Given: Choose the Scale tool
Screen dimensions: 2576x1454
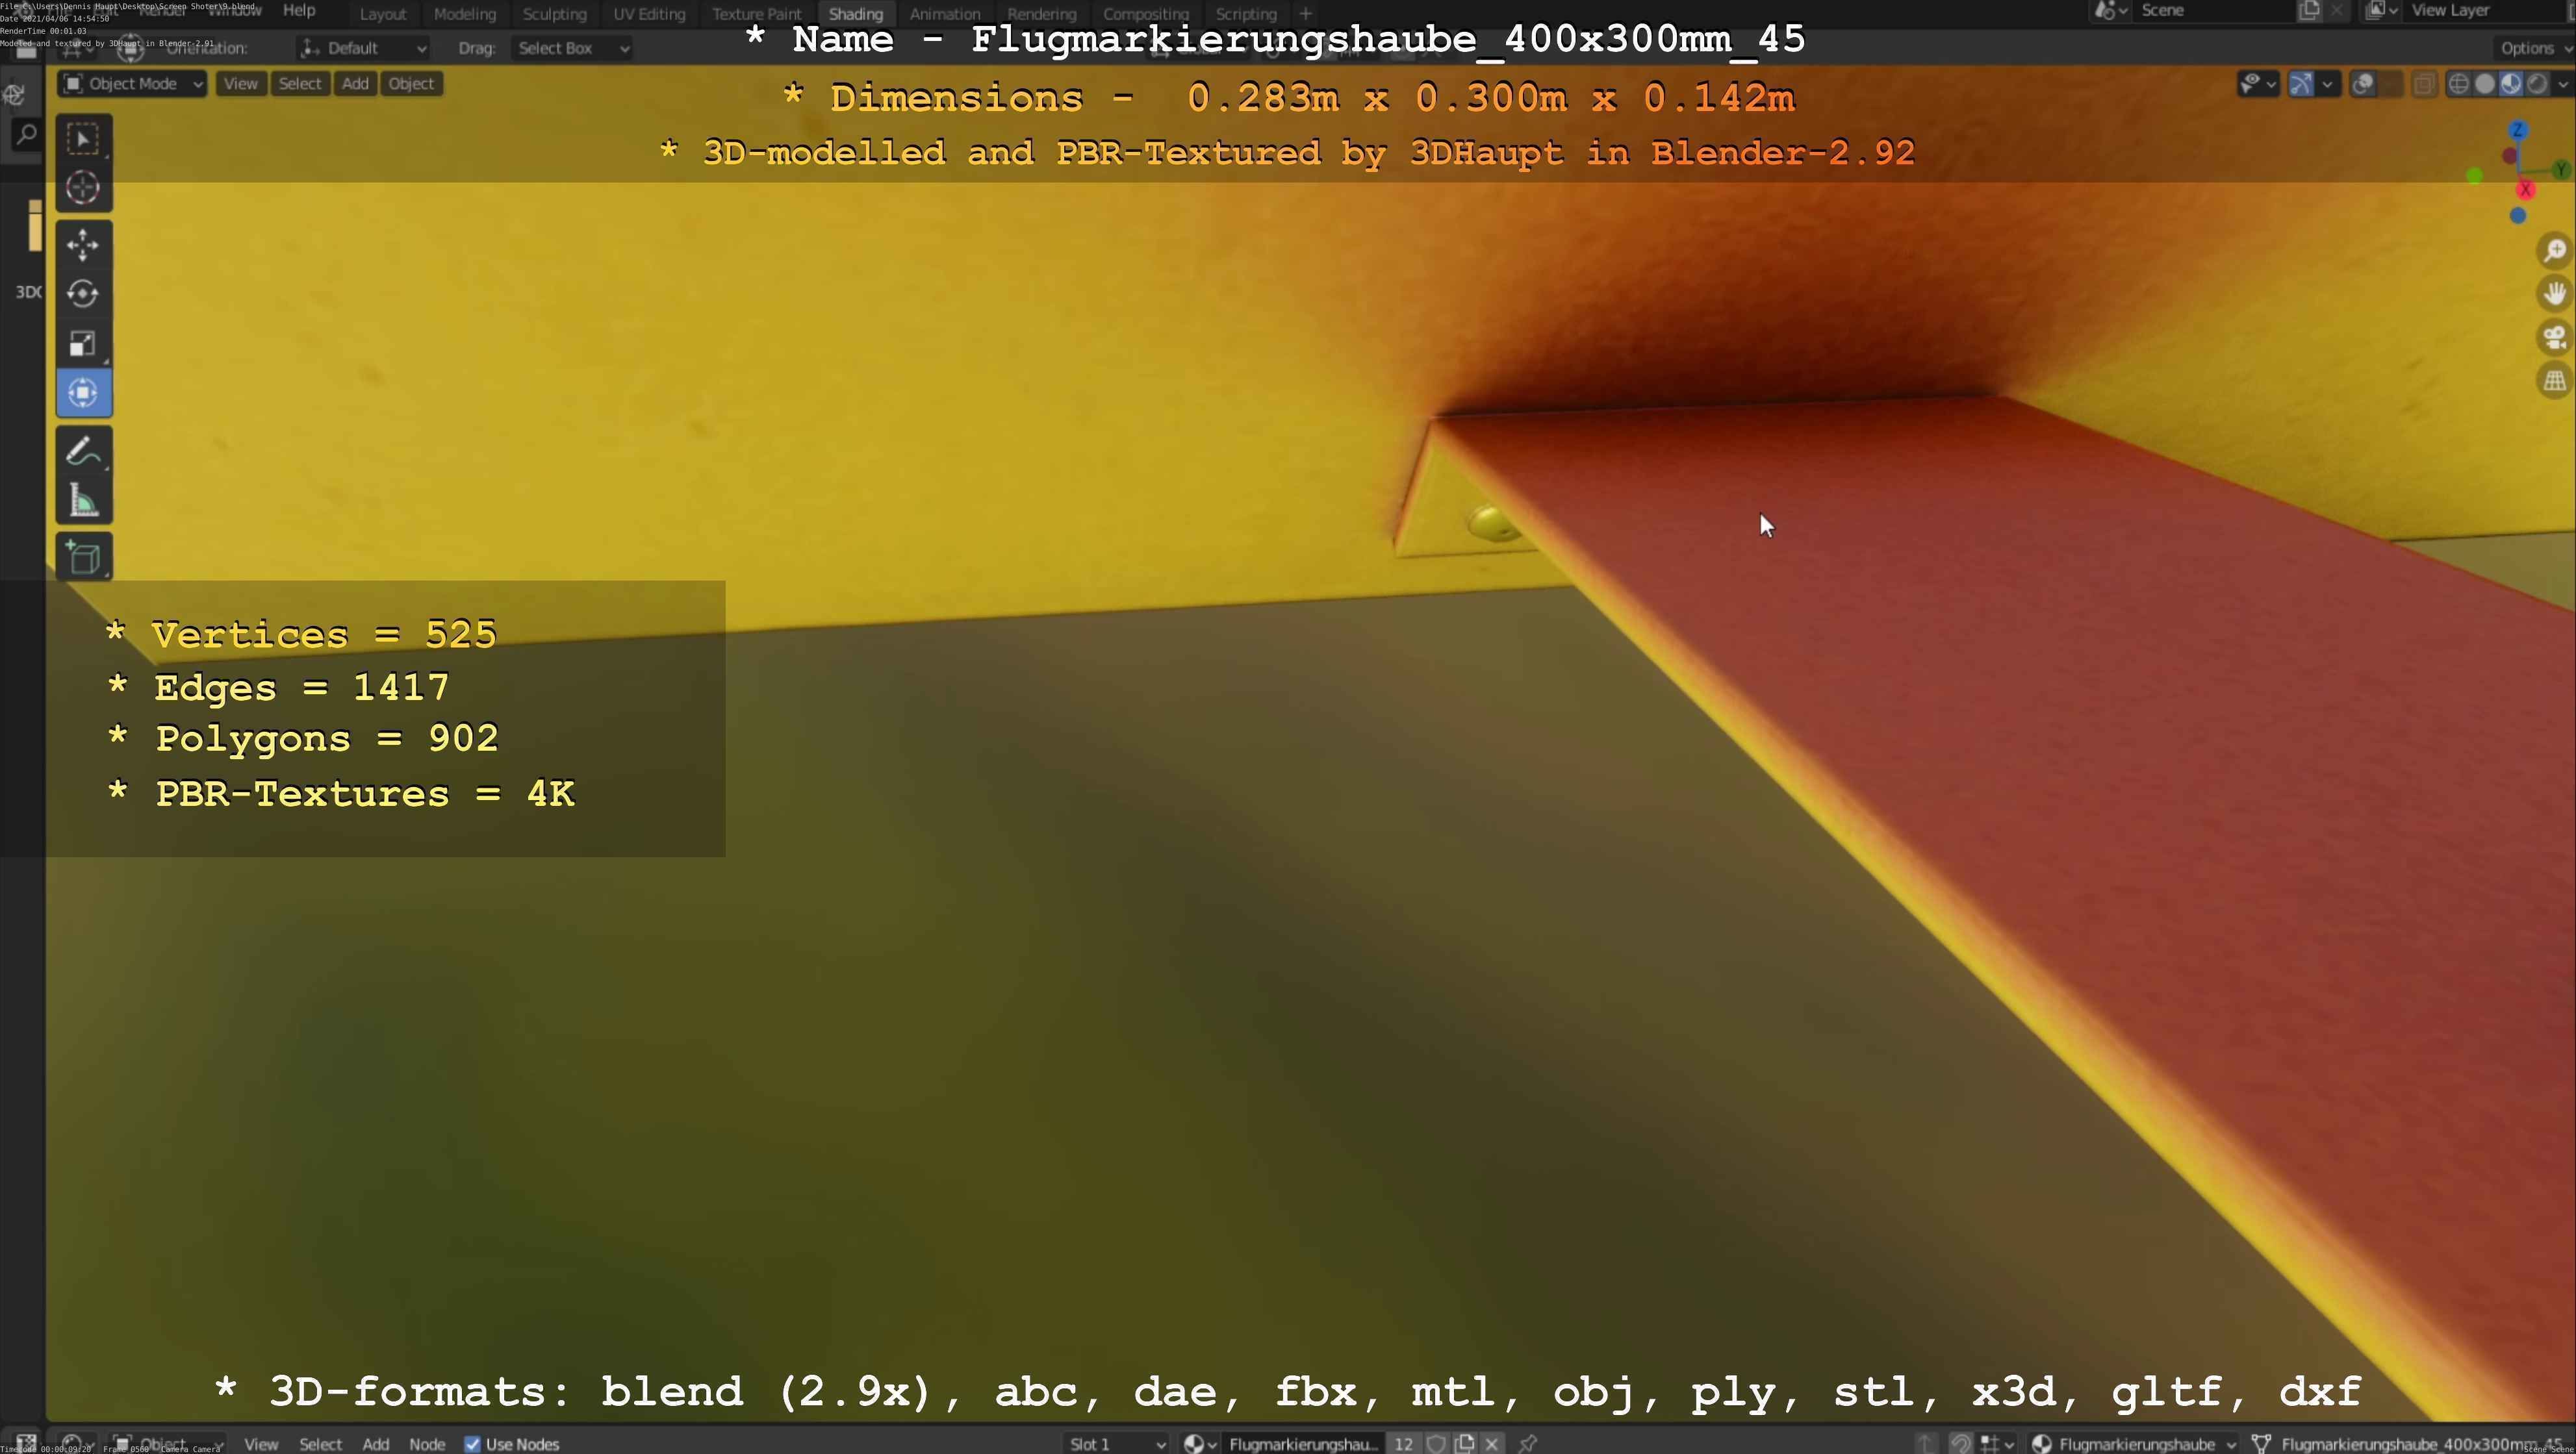Looking at the screenshot, I should click(x=83, y=344).
